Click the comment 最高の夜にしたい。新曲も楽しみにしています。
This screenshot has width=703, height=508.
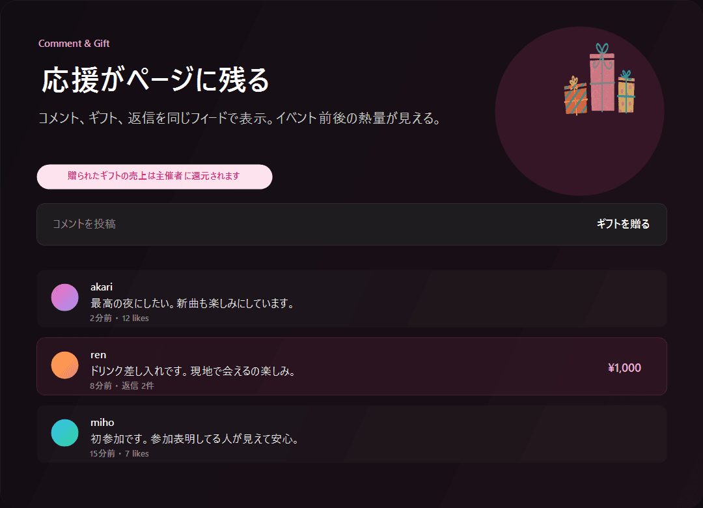point(193,303)
